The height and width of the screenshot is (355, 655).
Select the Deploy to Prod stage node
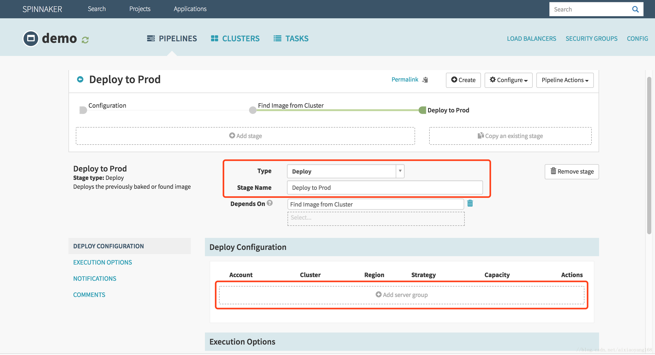pyautogui.click(x=422, y=110)
